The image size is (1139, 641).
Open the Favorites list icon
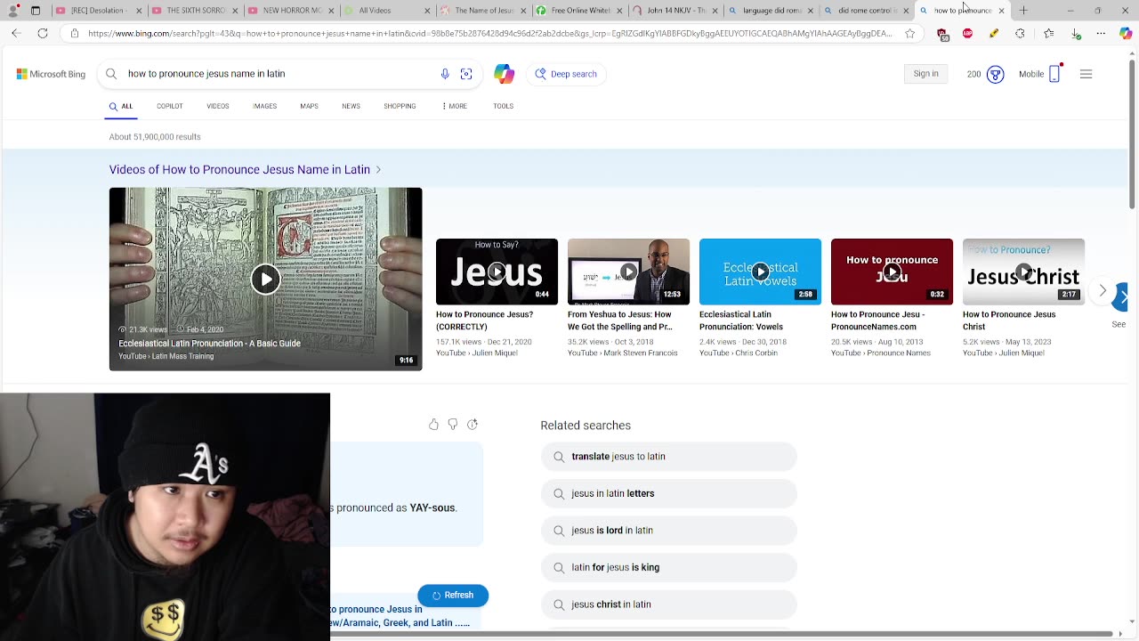coord(1048,34)
